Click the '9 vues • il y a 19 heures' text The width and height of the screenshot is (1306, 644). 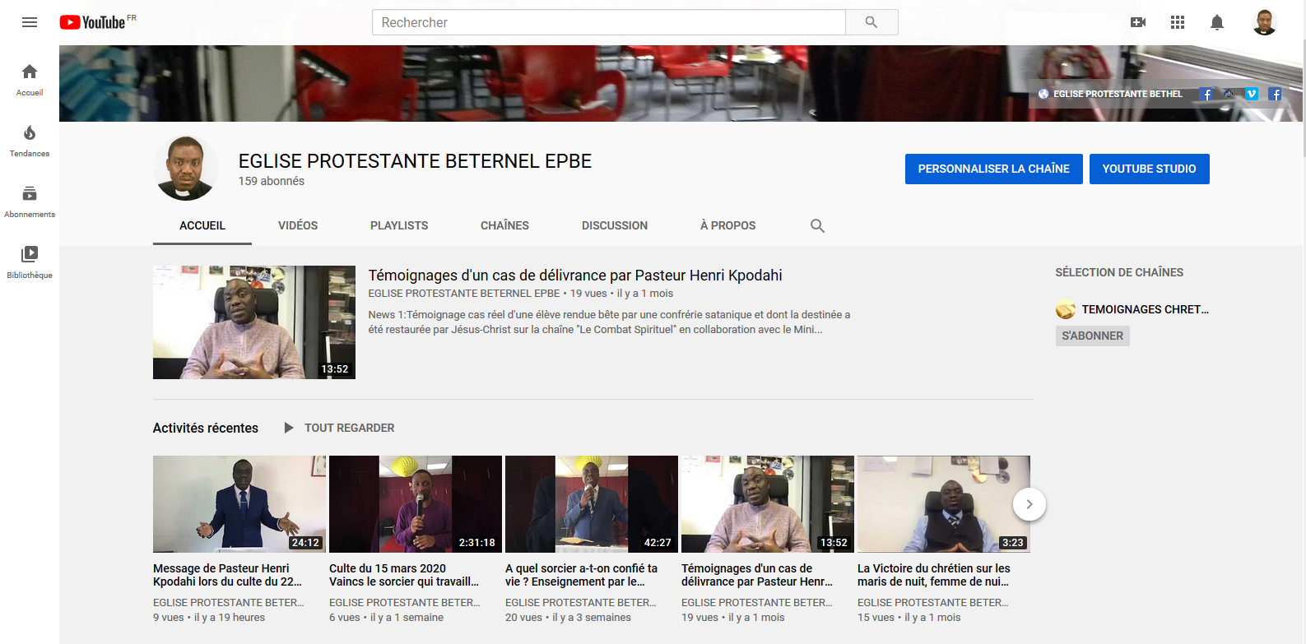[209, 618]
